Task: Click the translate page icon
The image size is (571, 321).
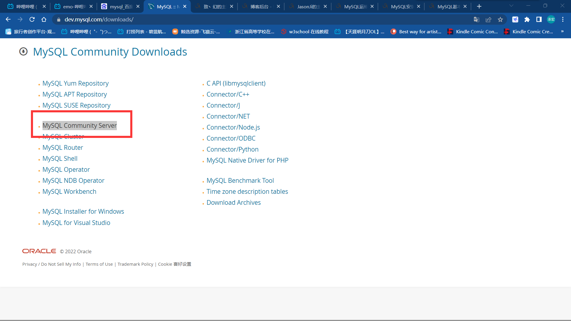Action: point(476,19)
